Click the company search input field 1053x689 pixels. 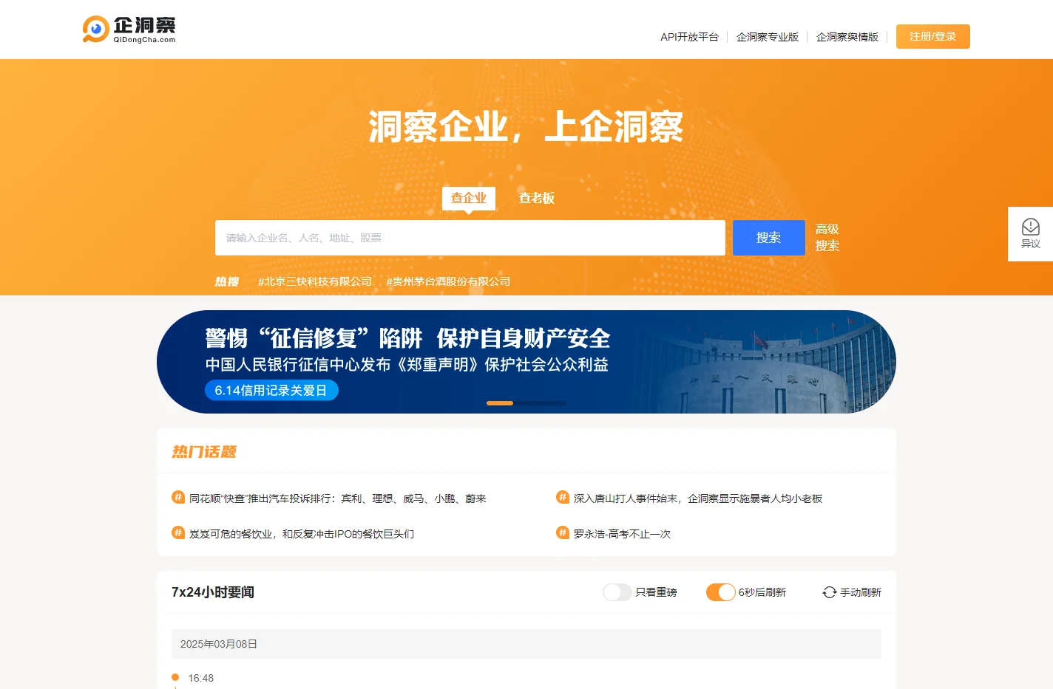pyautogui.click(x=470, y=238)
